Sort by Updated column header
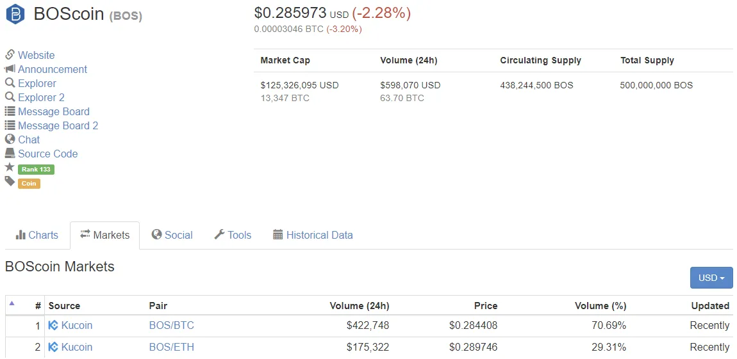Viewport: 737px width, 359px height. [710, 306]
